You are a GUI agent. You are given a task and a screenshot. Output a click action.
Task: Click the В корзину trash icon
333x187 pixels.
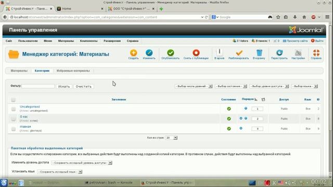click(259, 53)
